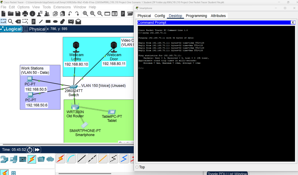
Task: Select the copper straight-through cable
Action: click(81, 158)
